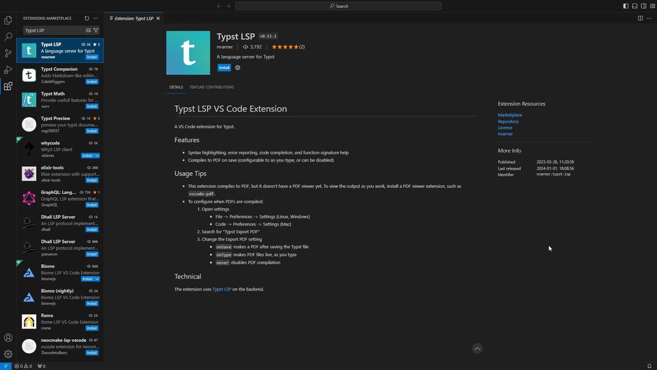Click the large Typst LSP logo
The image size is (657, 370).
tap(188, 53)
